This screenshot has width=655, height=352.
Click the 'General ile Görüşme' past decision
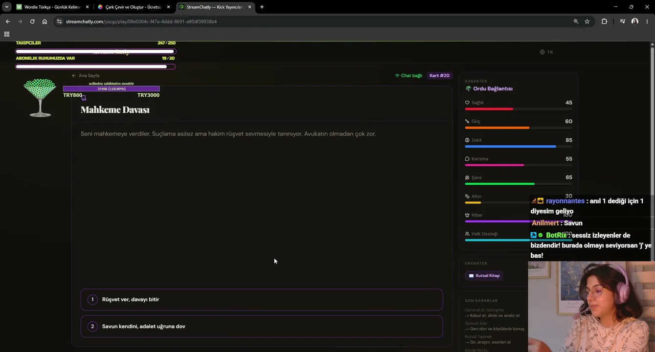point(484,310)
